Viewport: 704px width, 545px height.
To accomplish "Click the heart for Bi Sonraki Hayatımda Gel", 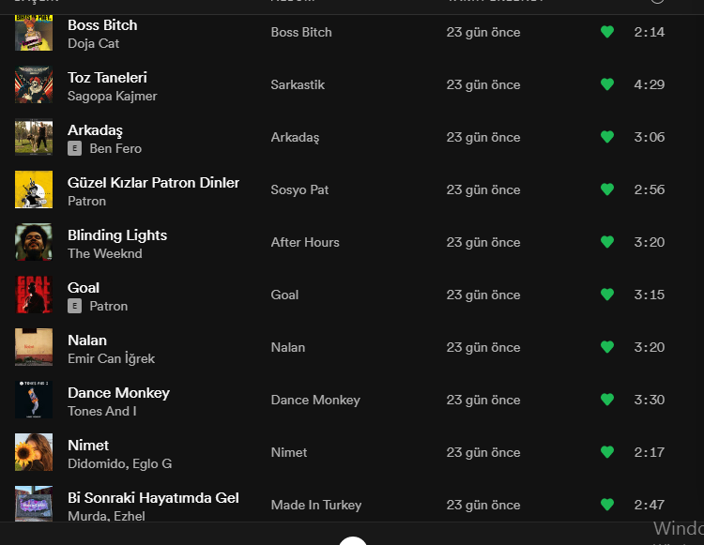I will (606, 505).
